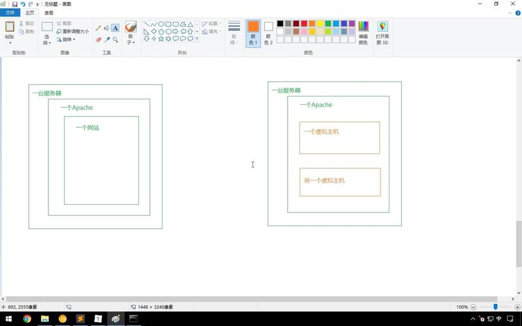Select the Pencil tool

(x=99, y=28)
